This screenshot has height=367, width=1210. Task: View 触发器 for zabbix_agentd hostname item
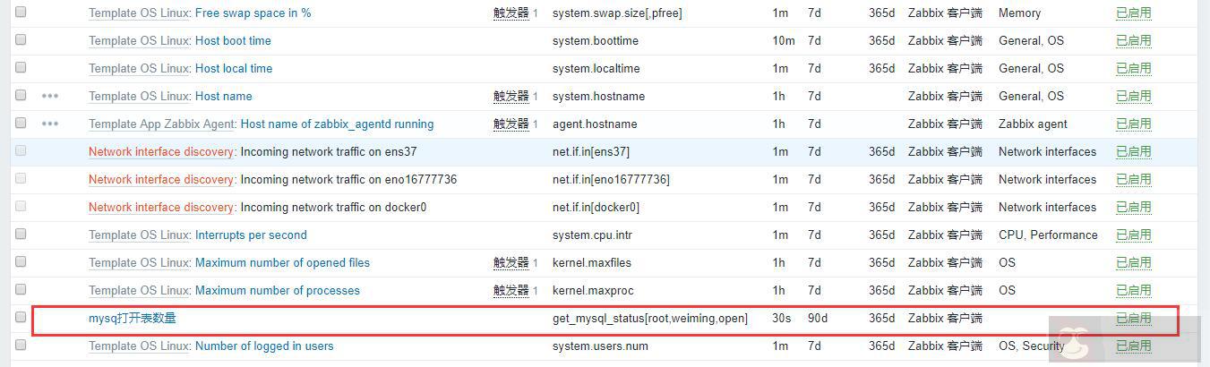point(511,124)
